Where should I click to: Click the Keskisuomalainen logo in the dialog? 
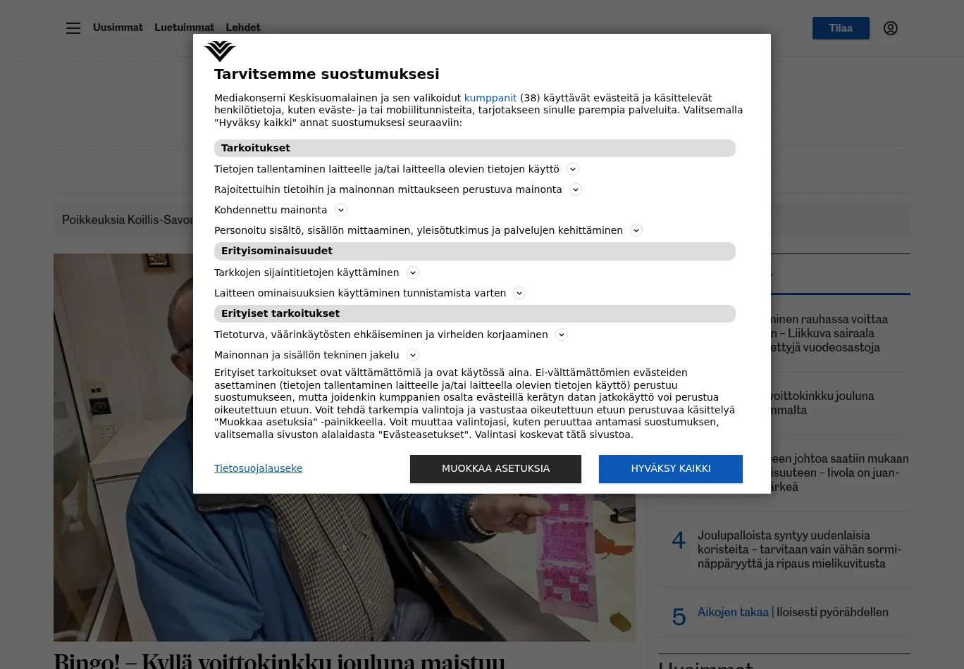click(220, 51)
